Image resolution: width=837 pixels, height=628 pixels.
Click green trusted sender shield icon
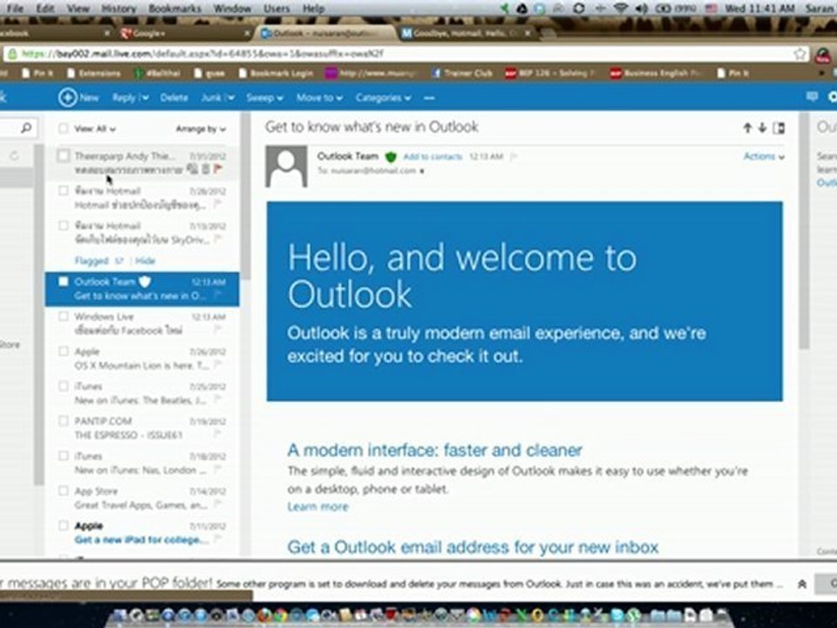pos(391,156)
